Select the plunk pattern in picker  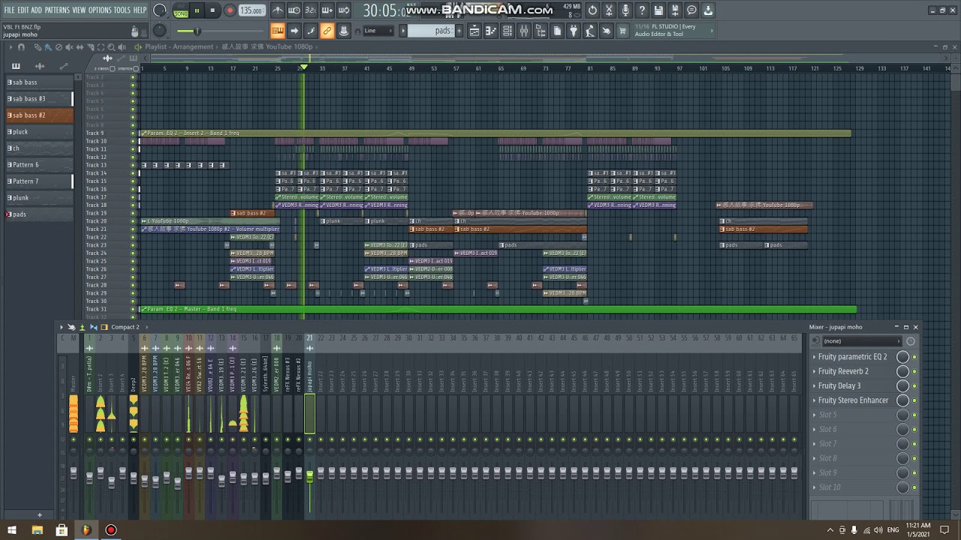pos(39,198)
